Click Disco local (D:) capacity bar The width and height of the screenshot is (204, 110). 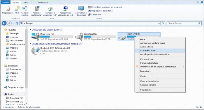point(100,37)
